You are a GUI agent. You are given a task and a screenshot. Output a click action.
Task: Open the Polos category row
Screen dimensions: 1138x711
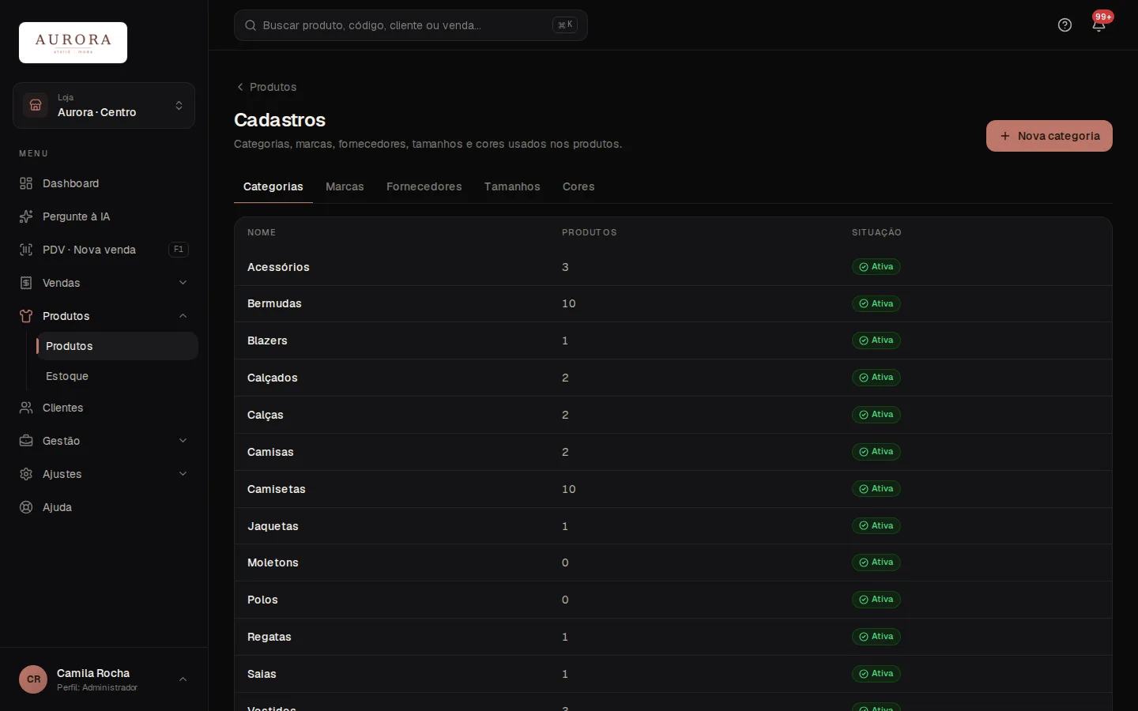[x=673, y=600]
